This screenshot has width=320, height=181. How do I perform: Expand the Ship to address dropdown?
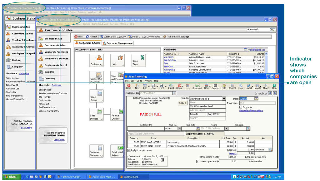coord(224,99)
